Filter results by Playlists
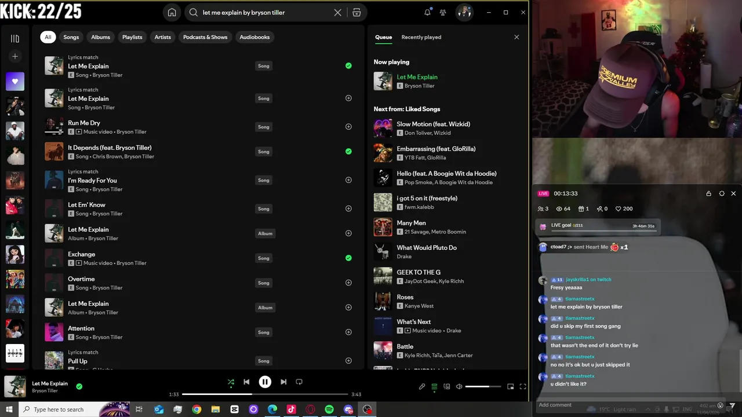The image size is (742, 417). (x=132, y=37)
